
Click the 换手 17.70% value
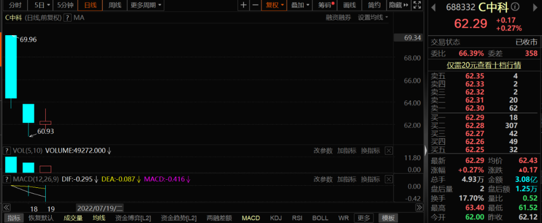(471, 198)
